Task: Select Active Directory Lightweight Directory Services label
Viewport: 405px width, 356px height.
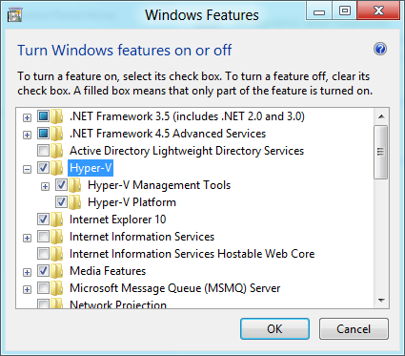Action: tap(187, 151)
